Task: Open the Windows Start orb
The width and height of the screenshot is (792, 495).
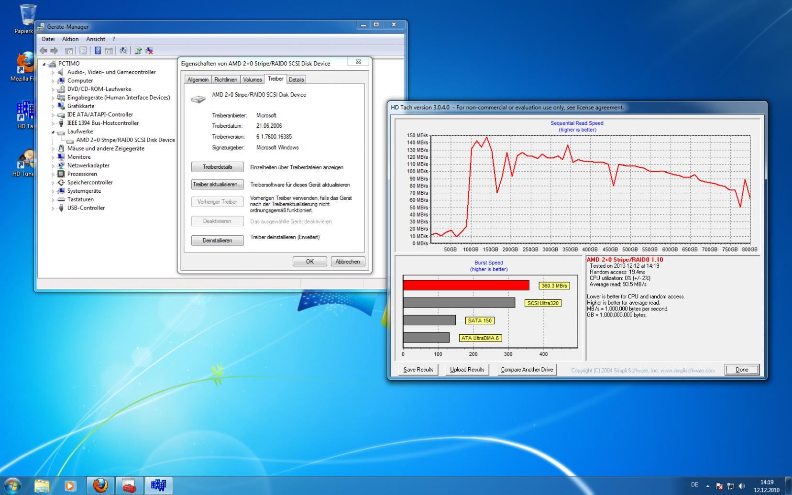Action: tap(12, 485)
